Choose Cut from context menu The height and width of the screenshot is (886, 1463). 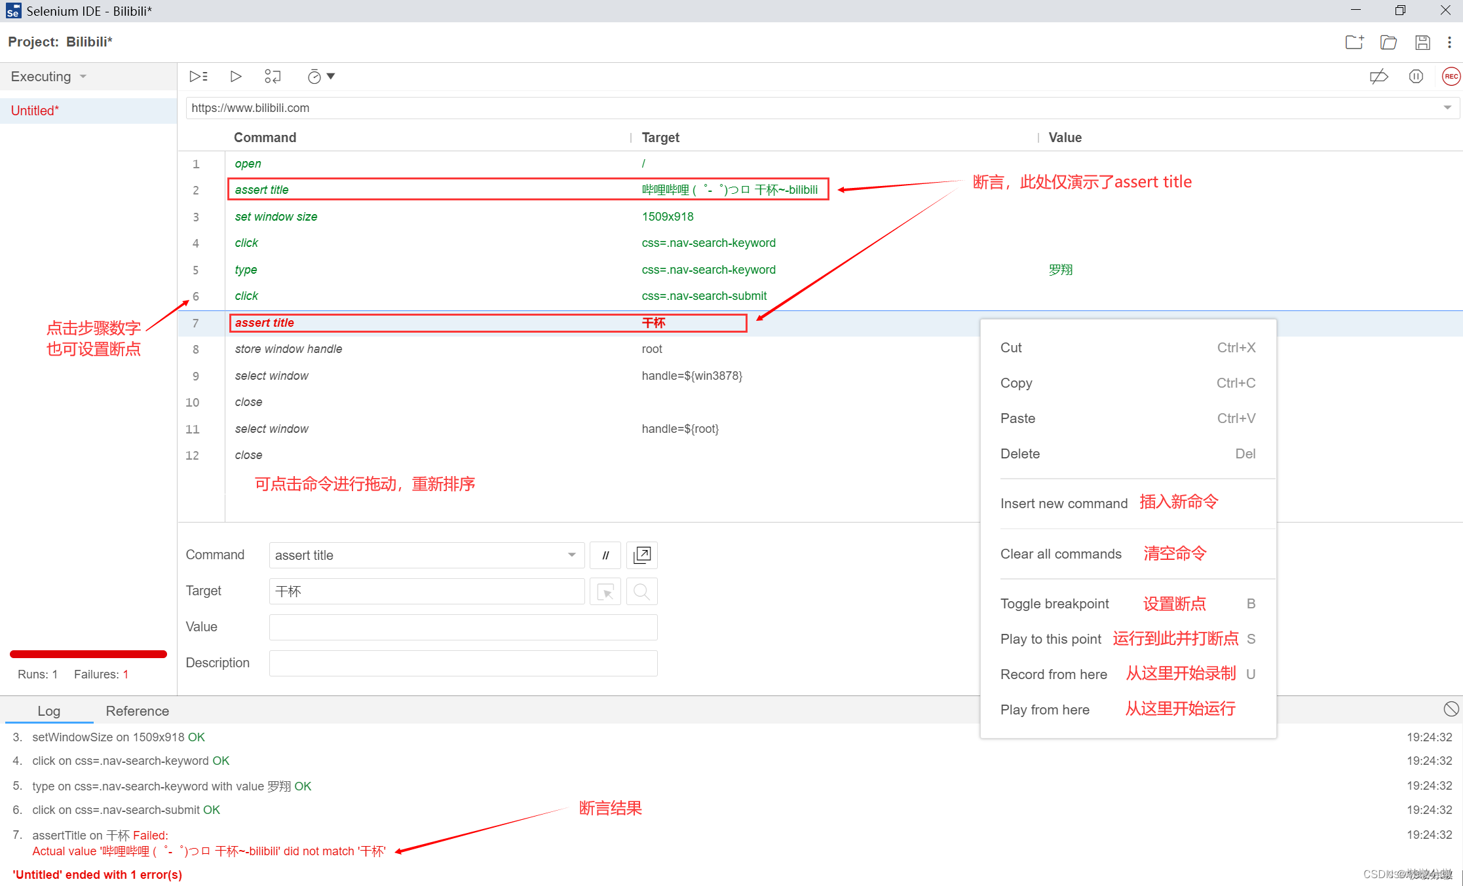[1128, 348]
